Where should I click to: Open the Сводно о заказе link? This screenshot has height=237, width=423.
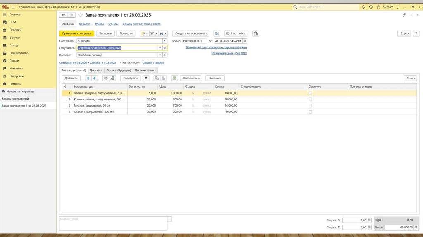[153, 62]
